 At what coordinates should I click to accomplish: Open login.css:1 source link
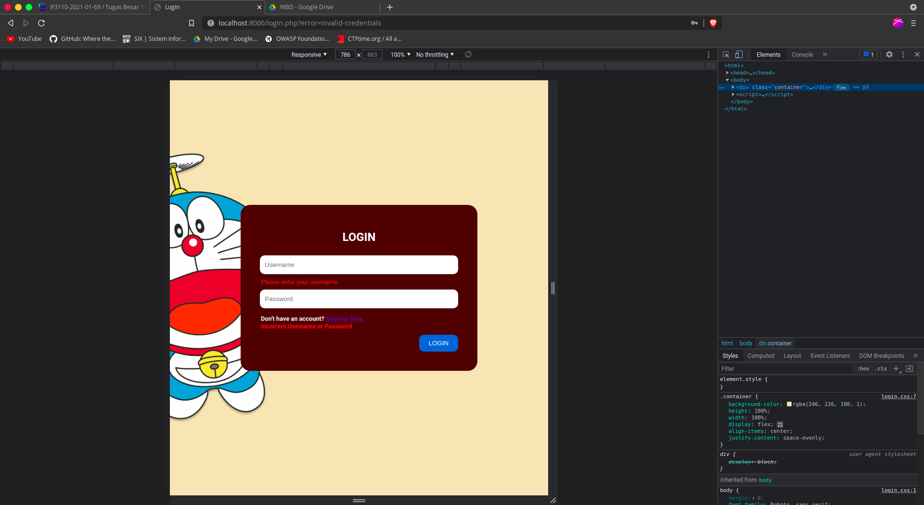898,491
